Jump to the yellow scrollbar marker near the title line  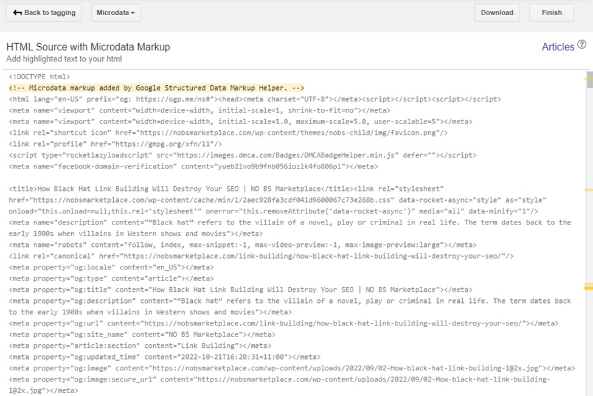589,190
